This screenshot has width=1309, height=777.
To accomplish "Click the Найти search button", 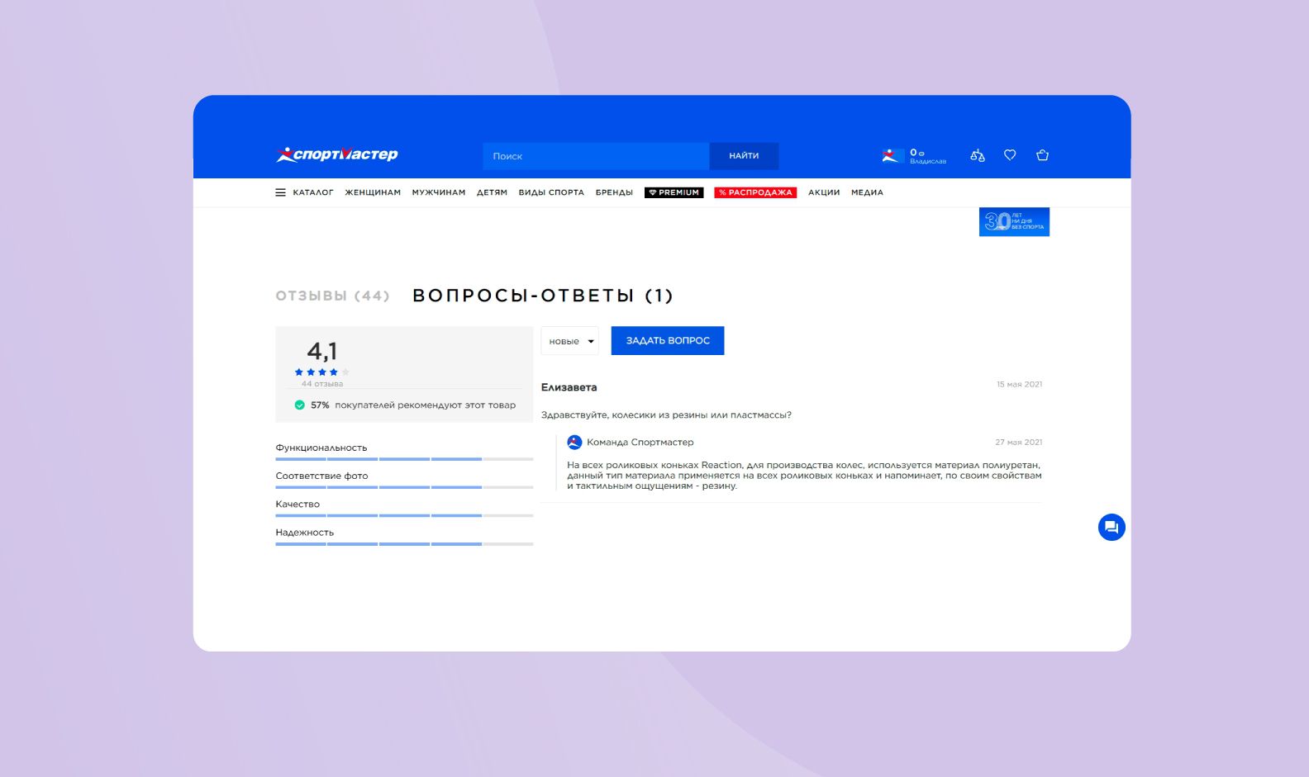I will click(x=744, y=156).
